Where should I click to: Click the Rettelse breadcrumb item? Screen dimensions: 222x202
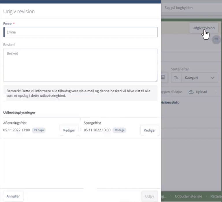tap(216, 196)
